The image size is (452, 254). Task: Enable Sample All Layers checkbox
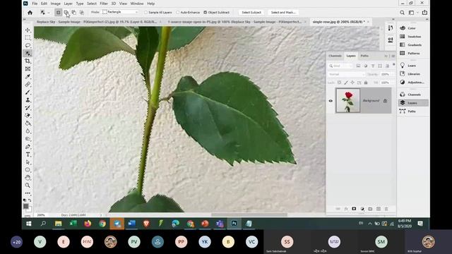146,13
